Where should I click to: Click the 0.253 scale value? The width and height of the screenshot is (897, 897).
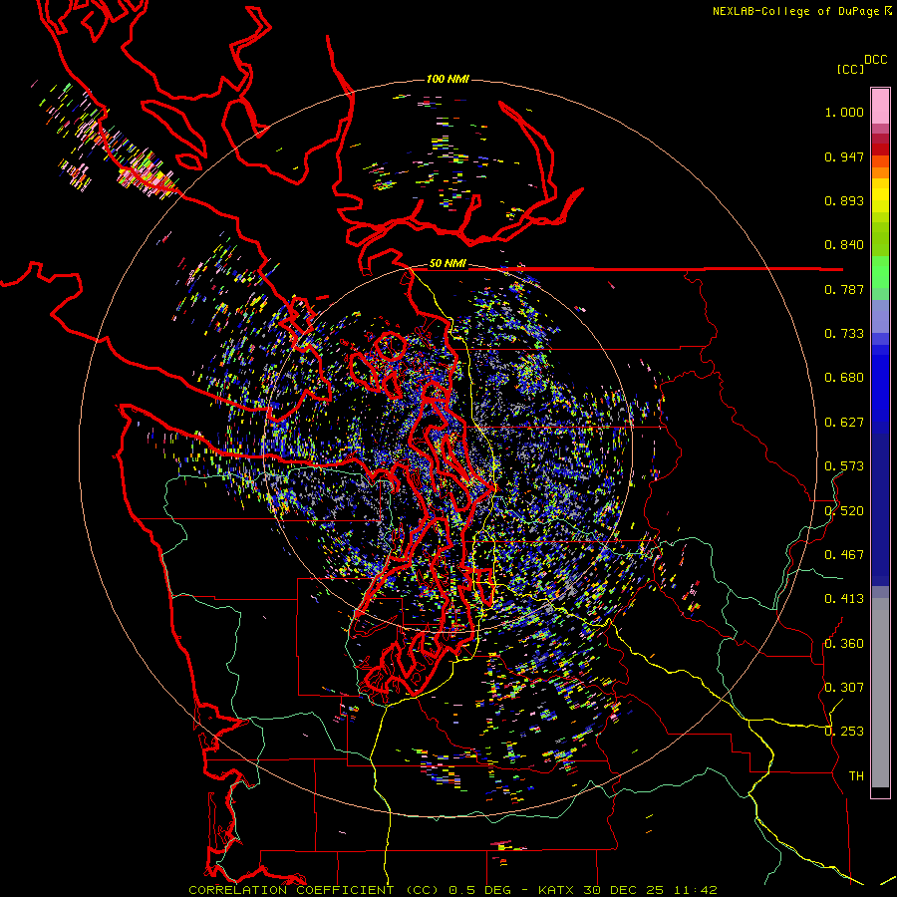click(844, 732)
